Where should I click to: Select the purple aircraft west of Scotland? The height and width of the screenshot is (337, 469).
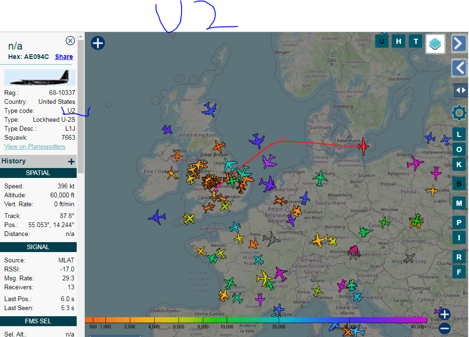click(x=167, y=130)
